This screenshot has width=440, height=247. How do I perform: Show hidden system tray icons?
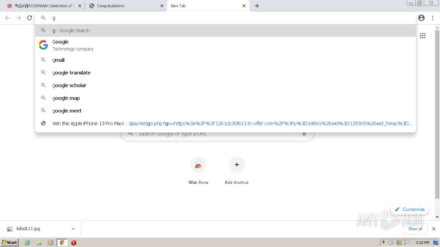pos(383,243)
